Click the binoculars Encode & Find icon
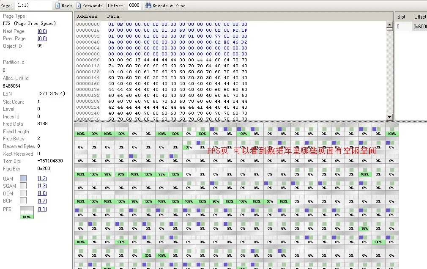427x269 pixels. click(x=148, y=5)
